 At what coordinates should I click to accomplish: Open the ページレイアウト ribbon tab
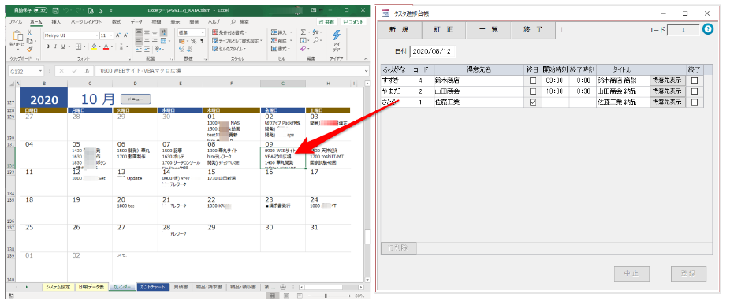coord(86,22)
